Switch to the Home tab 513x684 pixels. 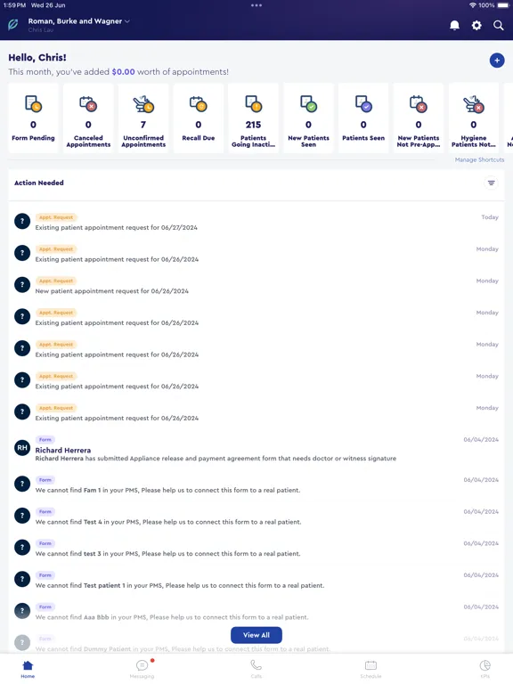[28, 669]
